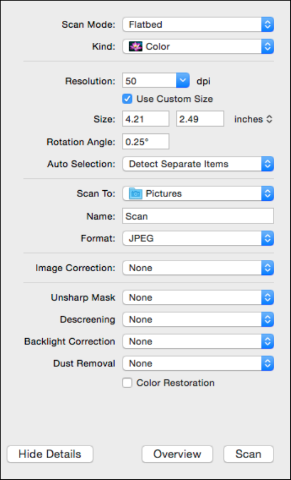Open the Descreening dropdown
The width and height of the screenshot is (291, 480).
tap(198, 320)
